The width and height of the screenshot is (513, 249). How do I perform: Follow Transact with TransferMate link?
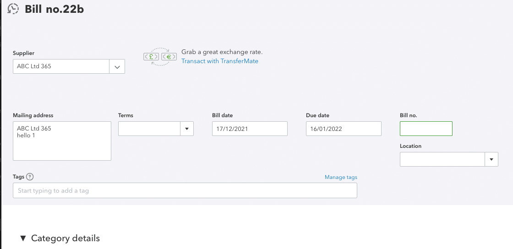tap(220, 61)
